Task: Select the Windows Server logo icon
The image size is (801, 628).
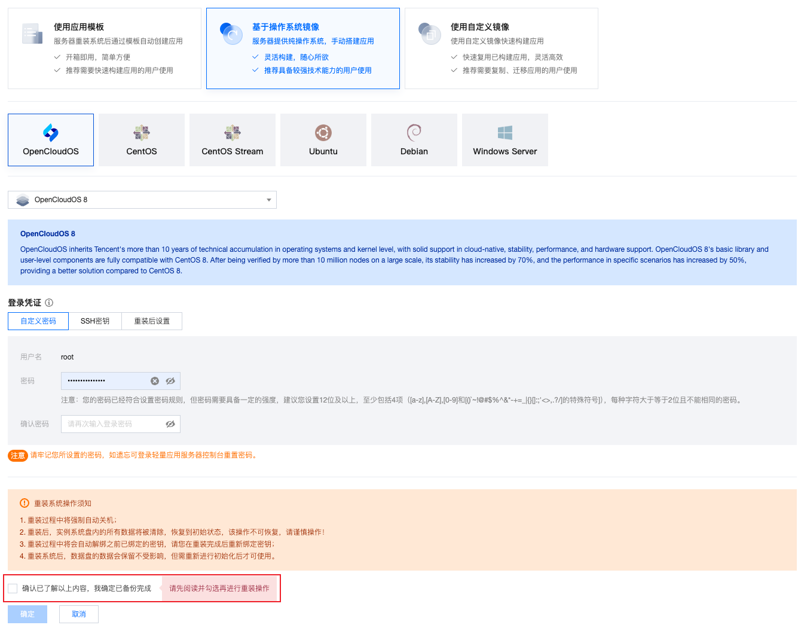Action: tap(505, 132)
